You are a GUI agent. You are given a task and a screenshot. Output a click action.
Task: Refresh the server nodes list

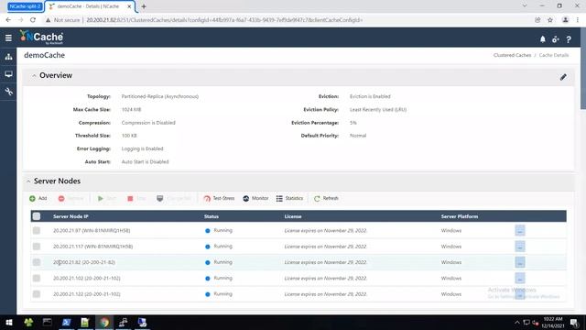coord(326,198)
